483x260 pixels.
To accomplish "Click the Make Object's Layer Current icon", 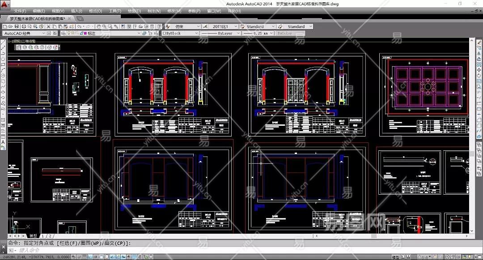I will click(144, 33).
